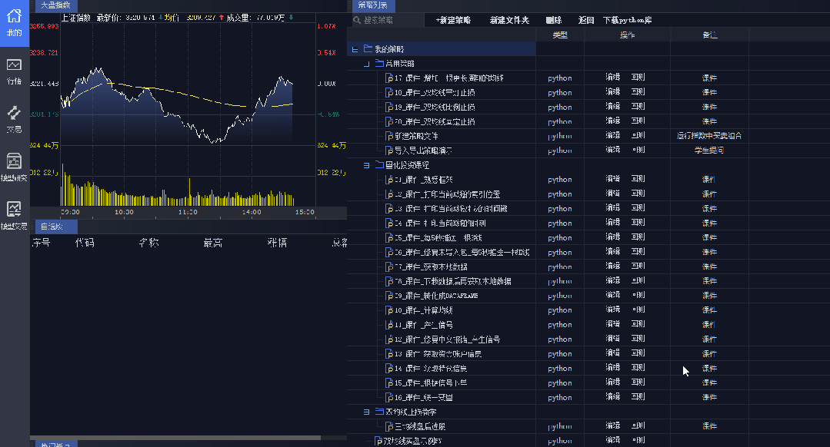Click the magnifier icon in strategy search
Viewport: 830px width, 447px height.
[x=357, y=20]
